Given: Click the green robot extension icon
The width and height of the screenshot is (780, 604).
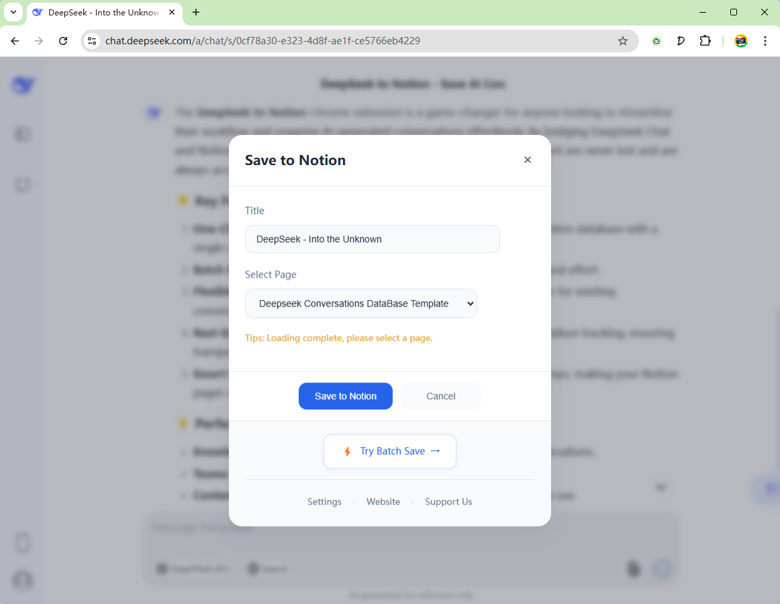Looking at the screenshot, I should pyautogui.click(x=656, y=41).
